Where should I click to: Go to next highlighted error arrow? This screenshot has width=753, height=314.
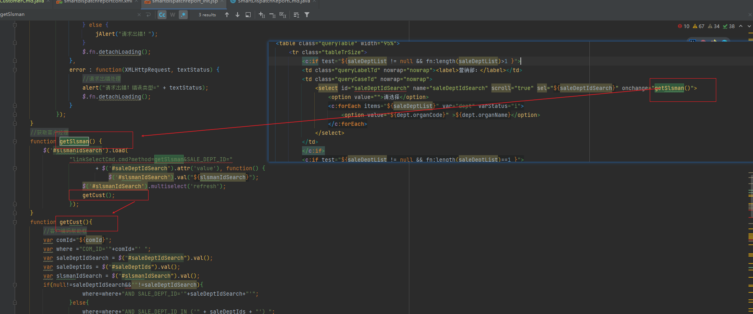pyautogui.click(x=749, y=26)
